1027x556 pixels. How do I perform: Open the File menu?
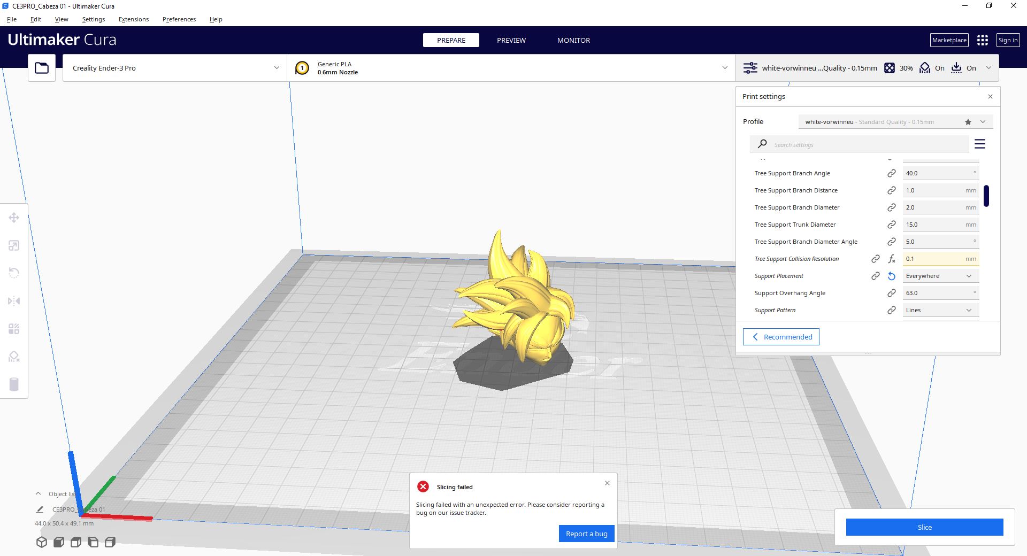pos(12,19)
